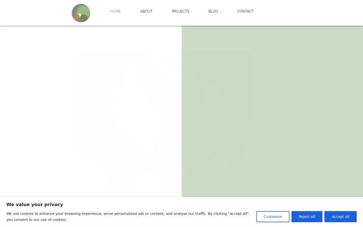Go to the HOME menu item
Viewport: 363px width, 227px height.
tap(115, 11)
